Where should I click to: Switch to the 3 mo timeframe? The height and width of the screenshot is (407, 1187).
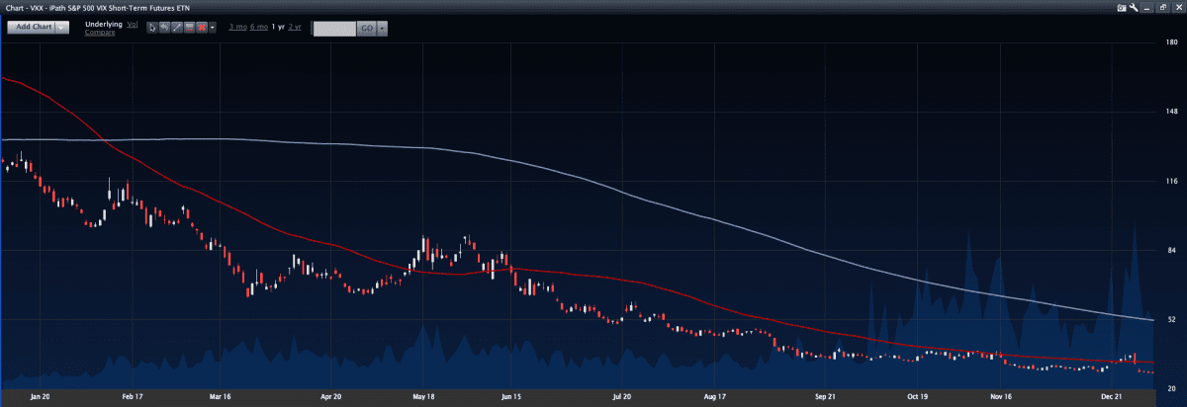coord(237,27)
